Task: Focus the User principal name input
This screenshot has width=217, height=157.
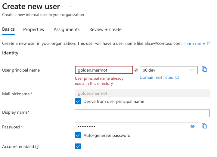Action: [104, 70]
